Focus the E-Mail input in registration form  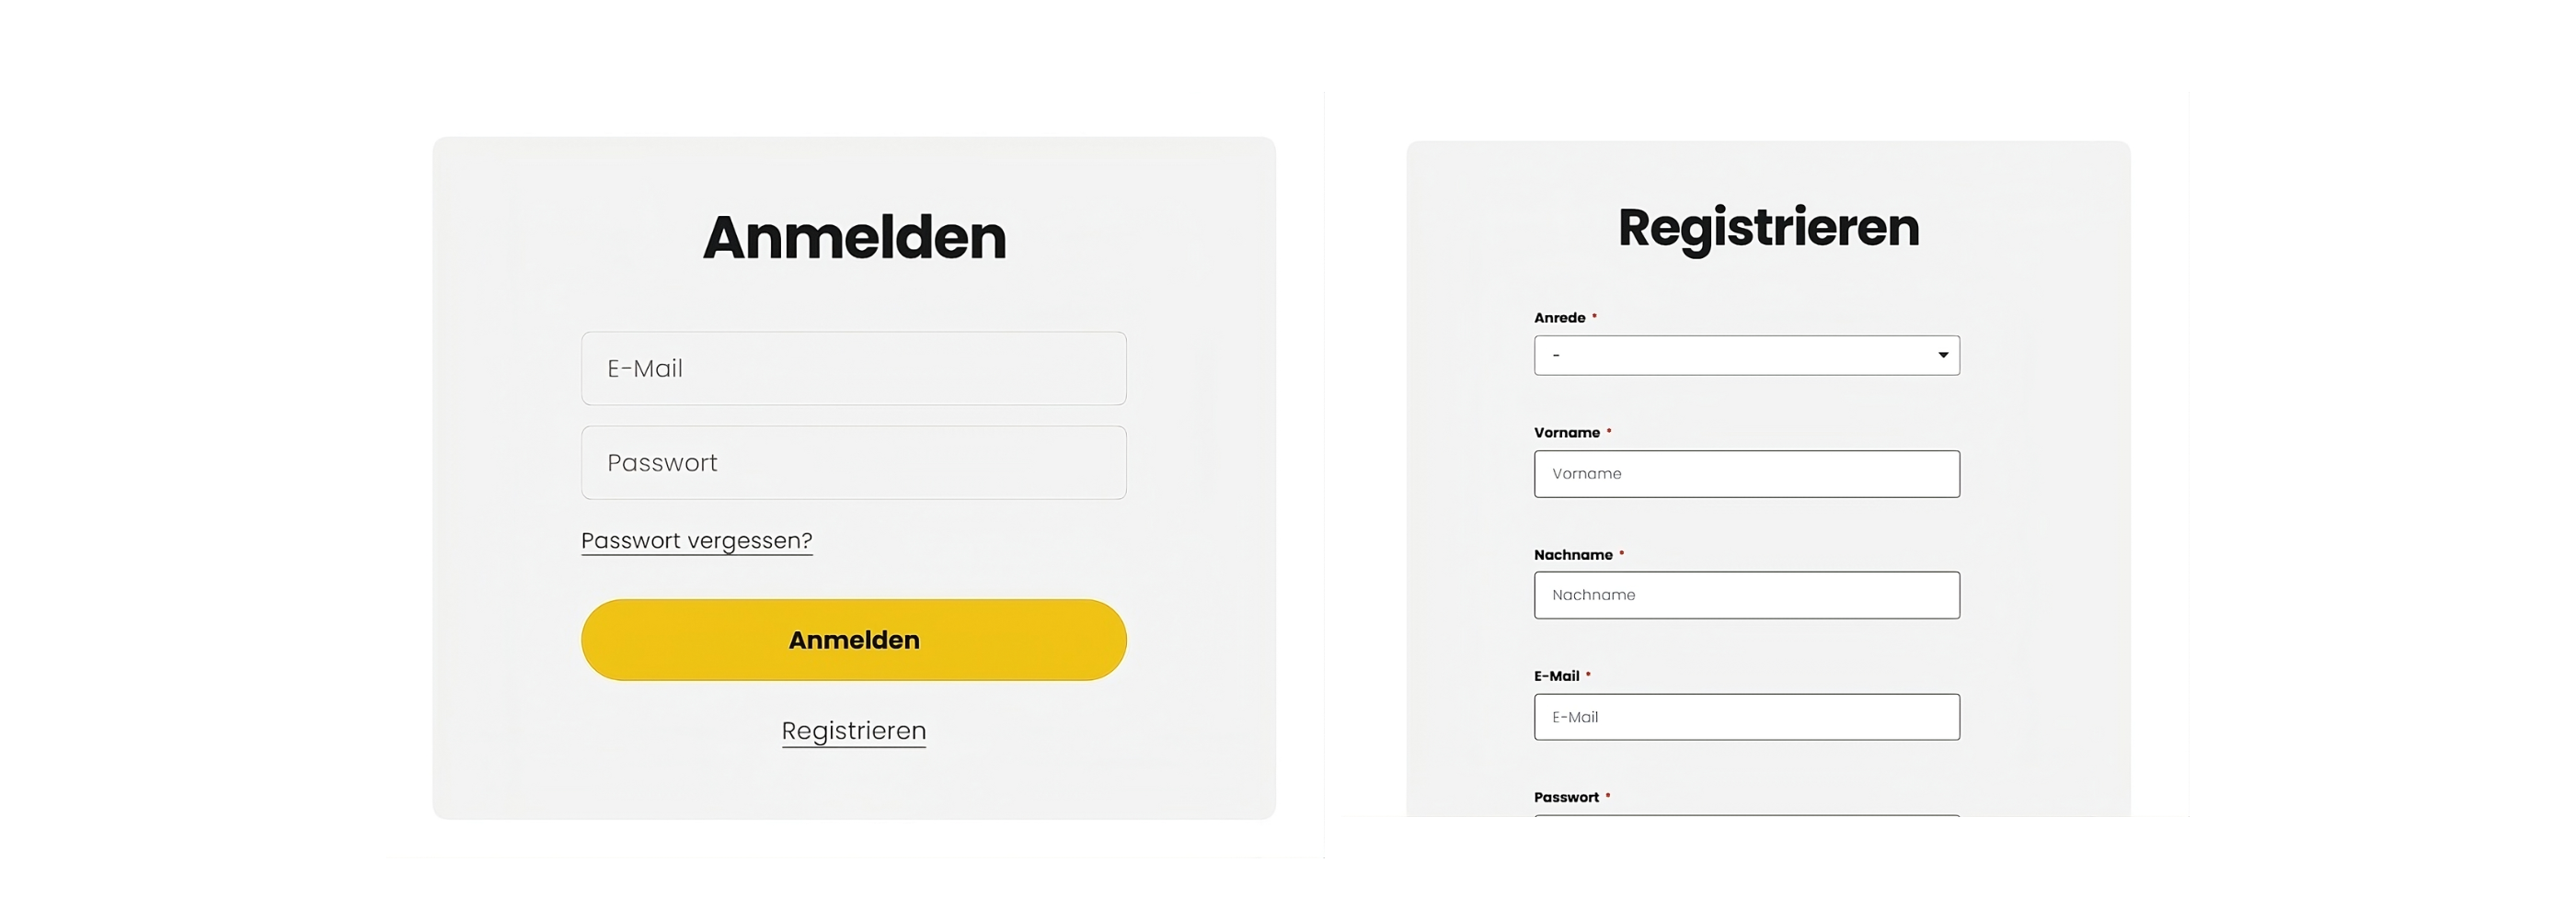tap(1746, 717)
